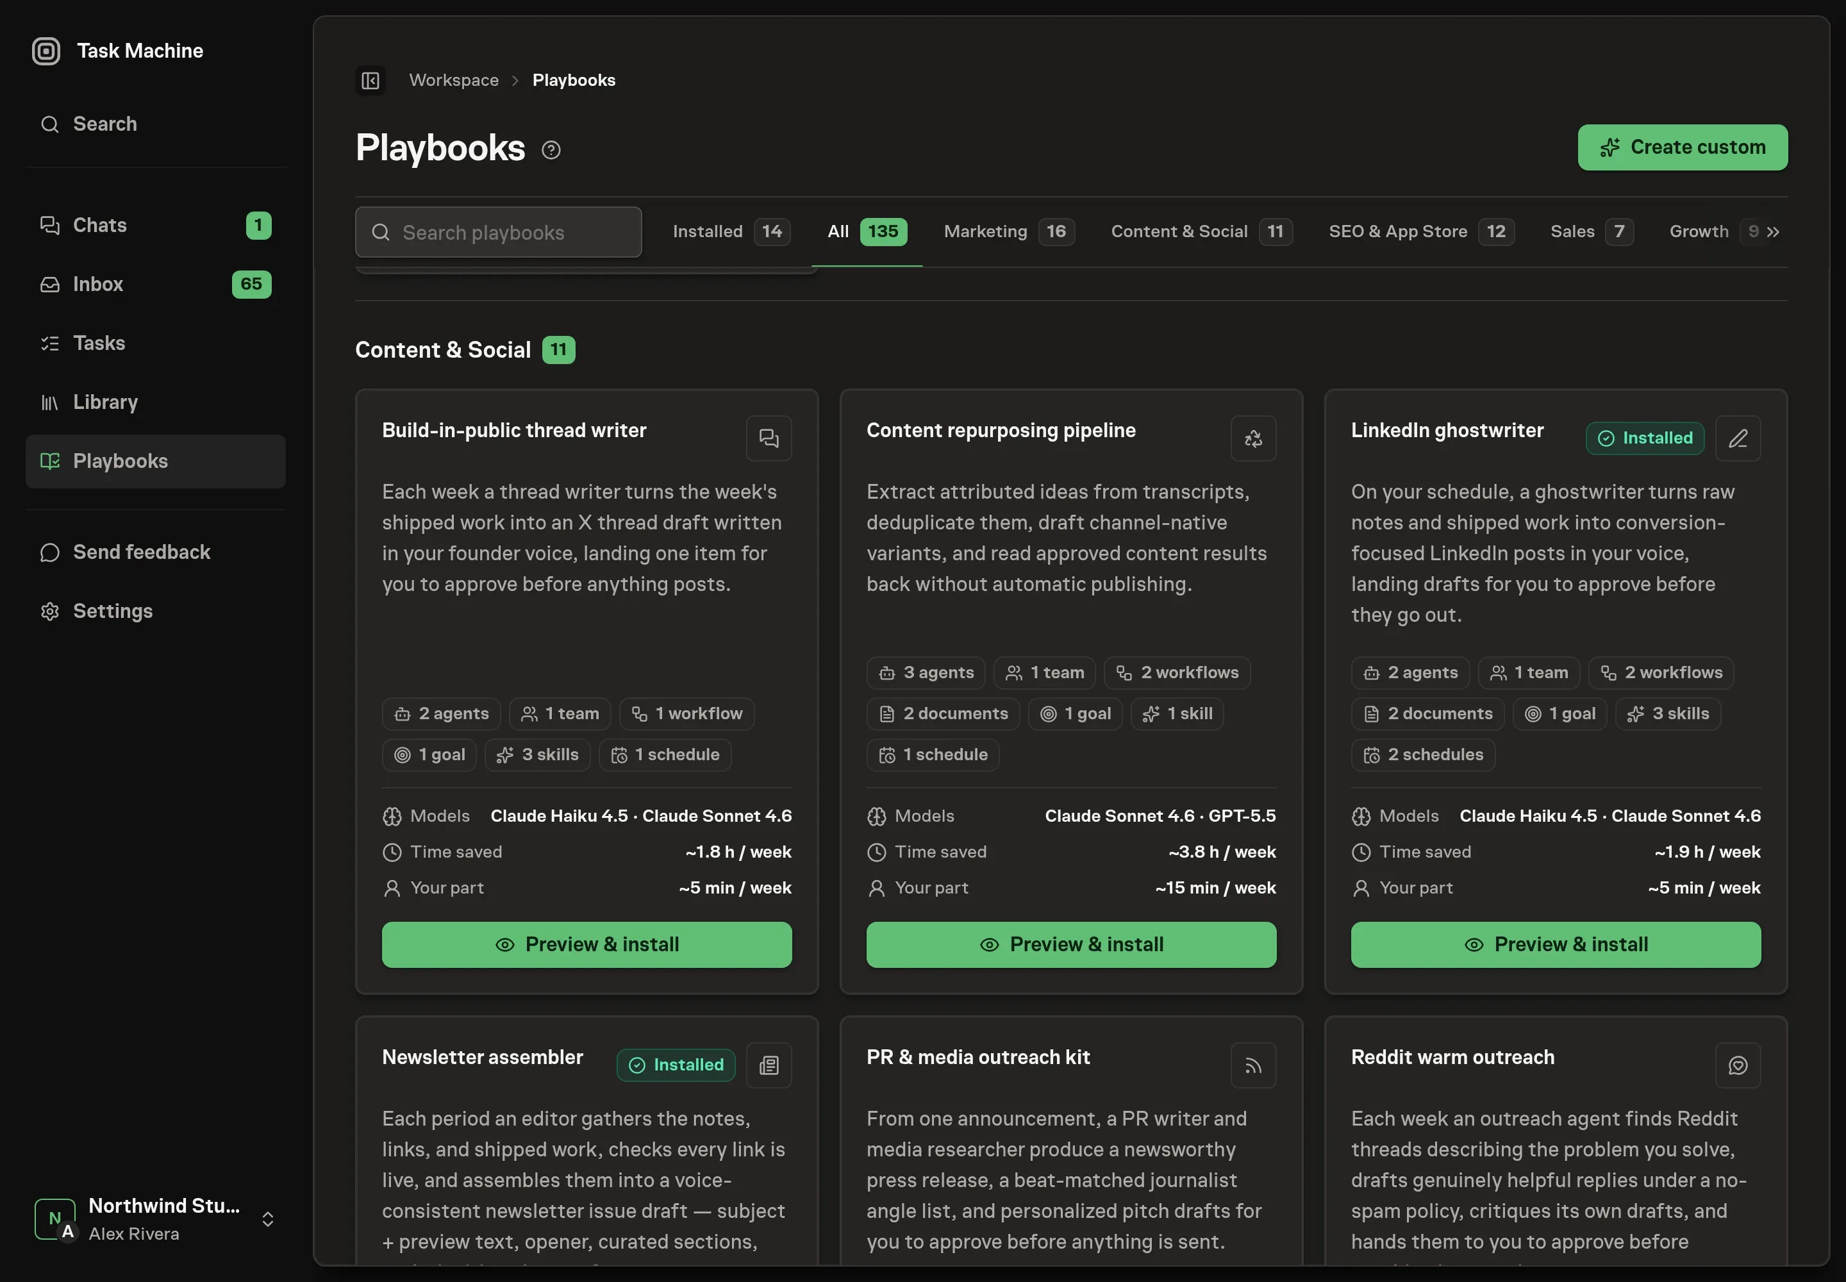Click Send feedback
This screenshot has width=1846, height=1282.
pyautogui.click(x=156, y=552)
